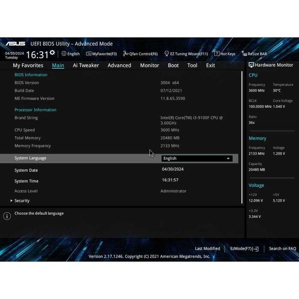Click the globe language icon

[x=64, y=53]
